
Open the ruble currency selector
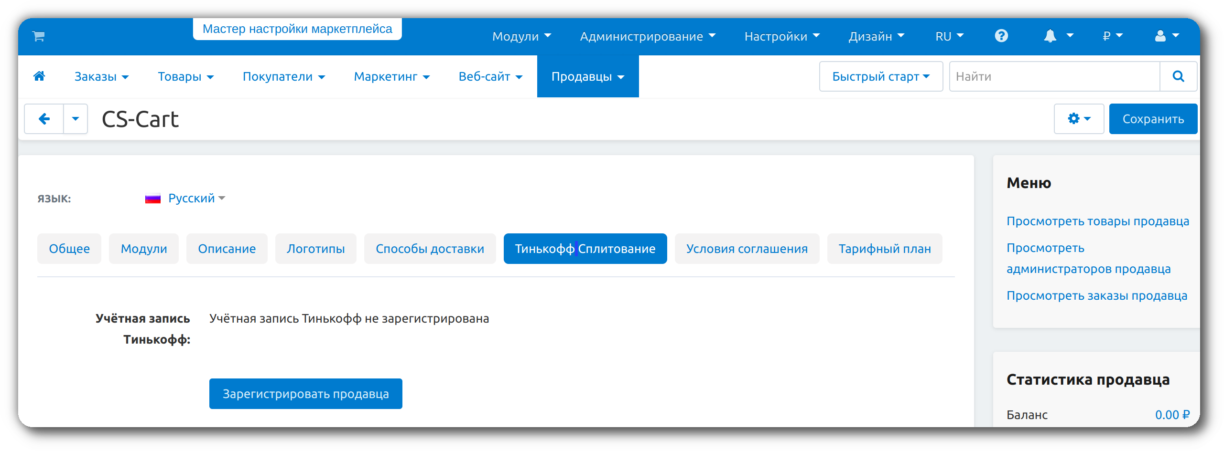click(1112, 36)
